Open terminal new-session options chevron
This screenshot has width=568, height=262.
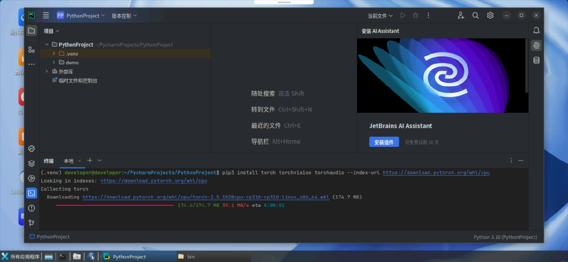100,161
